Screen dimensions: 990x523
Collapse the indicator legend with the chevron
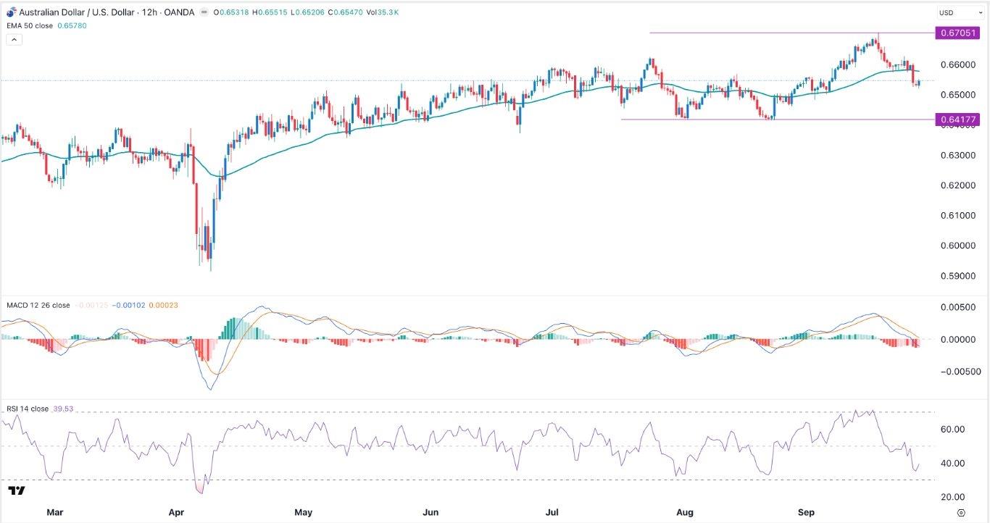[x=14, y=40]
